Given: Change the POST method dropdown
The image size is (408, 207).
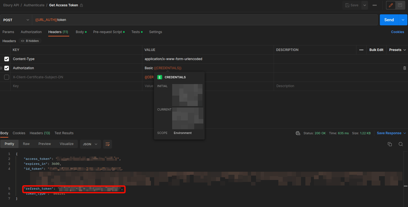Looking at the screenshot, I should click(16, 20).
